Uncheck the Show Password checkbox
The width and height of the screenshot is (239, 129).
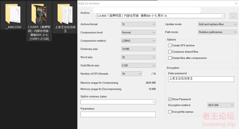coord(170,99)
